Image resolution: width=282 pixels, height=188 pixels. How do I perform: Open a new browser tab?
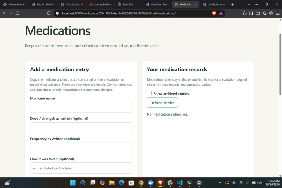pyautogui.click(x=232, y=4)
